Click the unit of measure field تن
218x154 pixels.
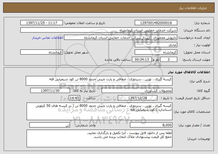coord(50,125)
